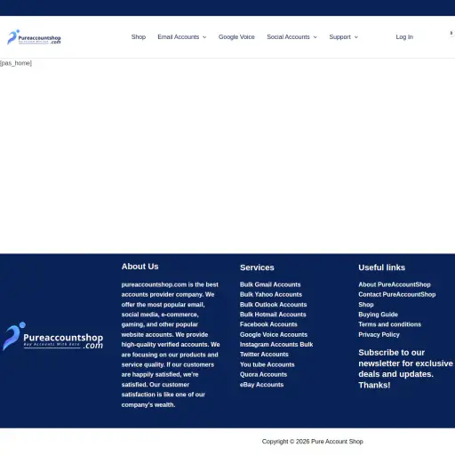Open Quora Accounts link
This screenshot has height=455, width=455.
(x=263, y=374)
